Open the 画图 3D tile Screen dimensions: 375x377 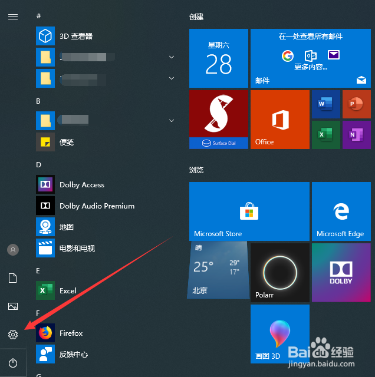click(x=280, y=334)
